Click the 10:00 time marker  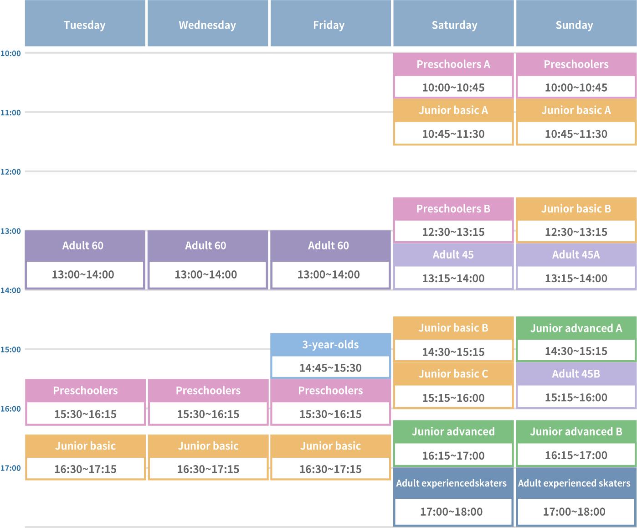pos(10,53)
